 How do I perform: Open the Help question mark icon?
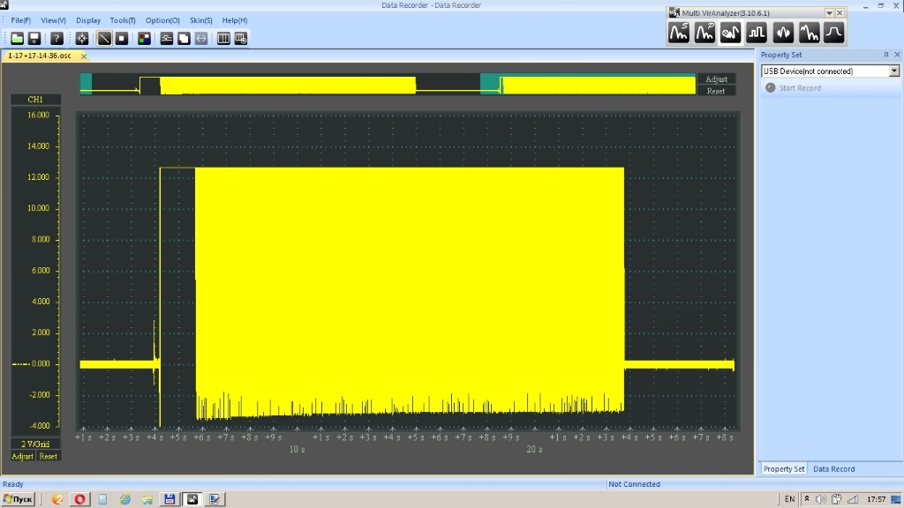[56, 39]
